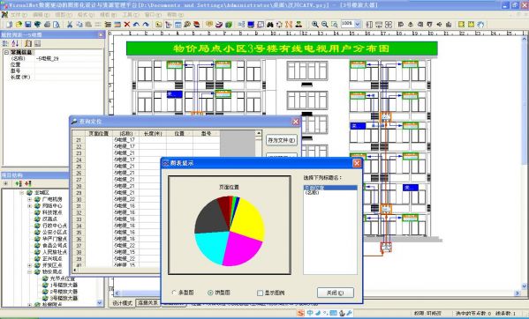The width and height of the screenshot is (529, 319).
Task: Click the 关闭 button in chart dialog
Action: point(336,293)
